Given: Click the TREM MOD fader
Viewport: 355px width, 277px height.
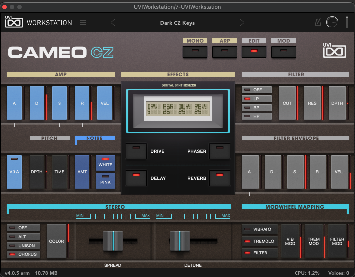Looking at the screenshot, I should (314, 241).
